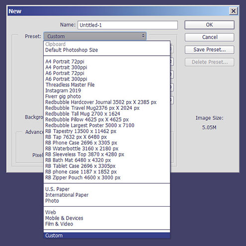The height and width of the screenshot is (246, 246).
Task: Choose RB Sleeveless Top 3870 x 4280
Action: (x=107, y=154)
